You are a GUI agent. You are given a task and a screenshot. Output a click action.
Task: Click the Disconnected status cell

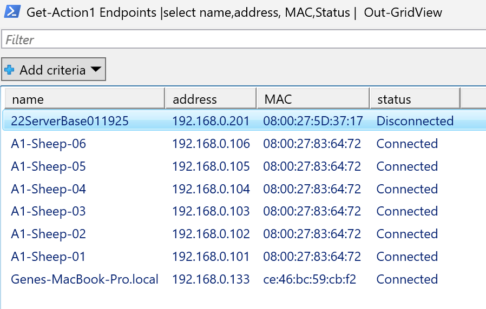[x=415, y=121]
